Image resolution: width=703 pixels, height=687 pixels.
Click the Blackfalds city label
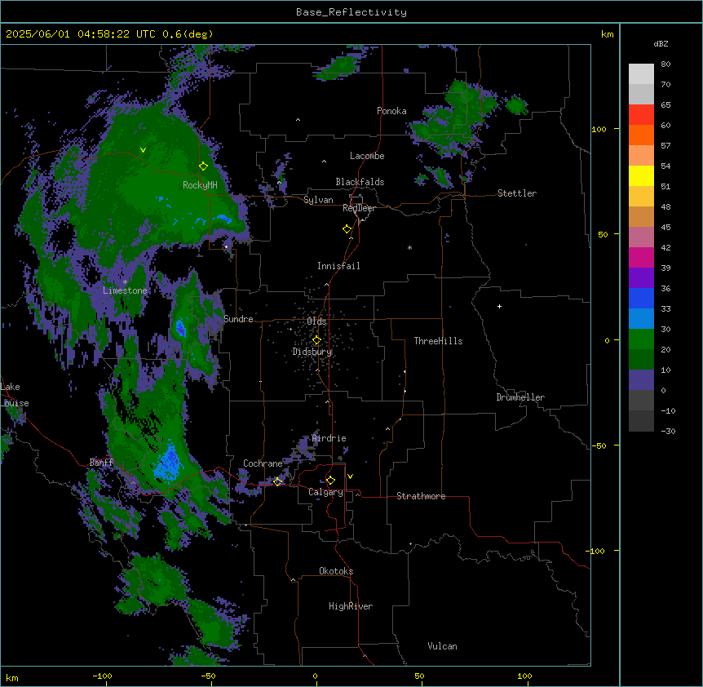click(x=360, y=182)
